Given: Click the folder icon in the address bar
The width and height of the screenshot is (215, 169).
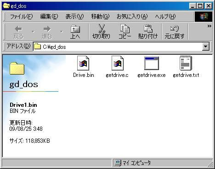Looking at the screenshot, I should coord(37,47).
